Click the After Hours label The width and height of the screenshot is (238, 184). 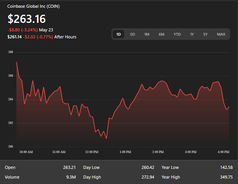65,37
